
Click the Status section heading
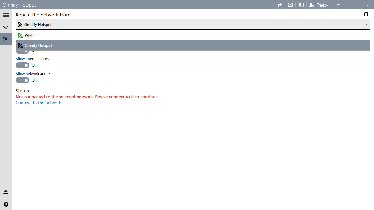pos(22,91)
